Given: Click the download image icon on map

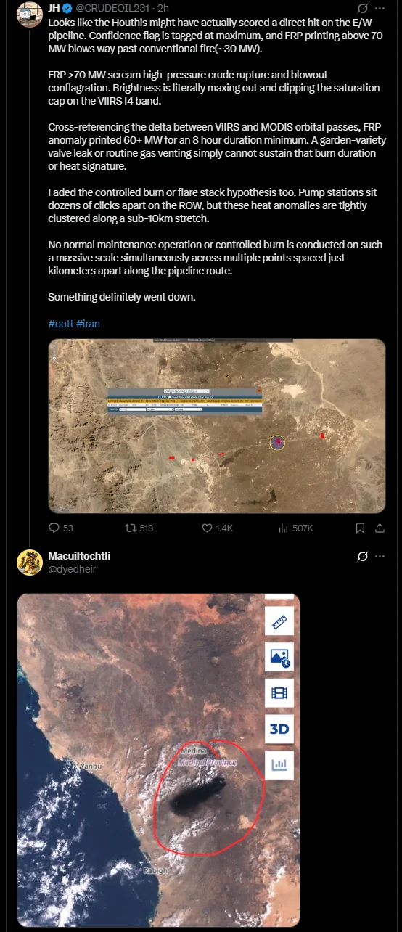Looking at the screenshot, I should 279,658.
